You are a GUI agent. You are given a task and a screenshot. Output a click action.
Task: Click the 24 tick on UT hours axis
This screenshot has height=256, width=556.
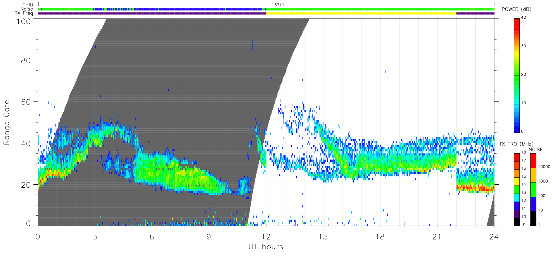click(x=494, y=237)
